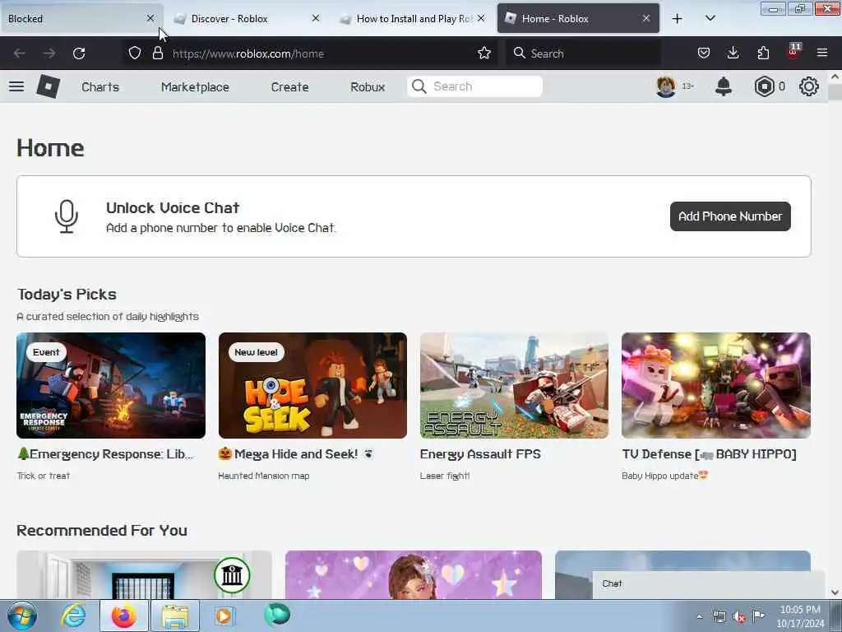The width and height of the screenshot is (842, 632).
Task: Show site security lock info
Action: point(157,53)
